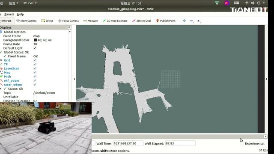274x154 pixels.
Task: Open the rviz application menu in top bar
Action: pyautogui.click(x=30, y=3)
